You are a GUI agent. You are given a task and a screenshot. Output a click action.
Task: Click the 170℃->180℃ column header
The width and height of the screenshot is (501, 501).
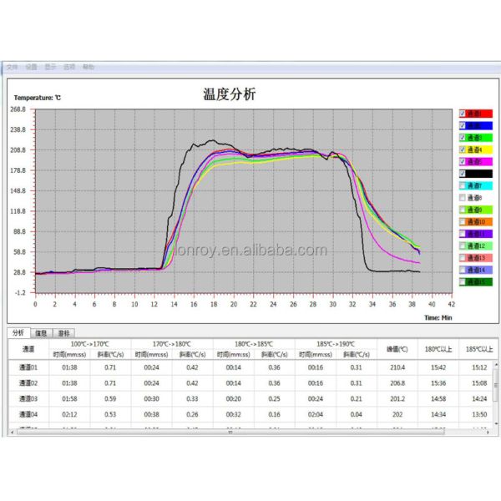(172, 344)
